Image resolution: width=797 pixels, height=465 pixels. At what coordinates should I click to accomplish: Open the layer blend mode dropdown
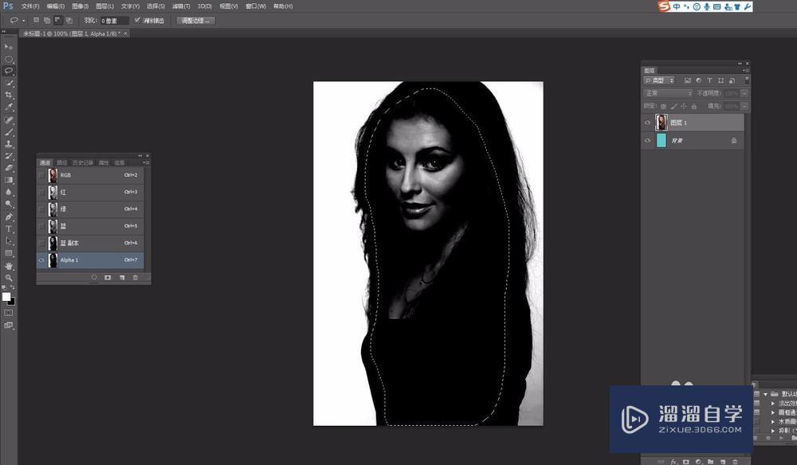click(x=668, y=93)
